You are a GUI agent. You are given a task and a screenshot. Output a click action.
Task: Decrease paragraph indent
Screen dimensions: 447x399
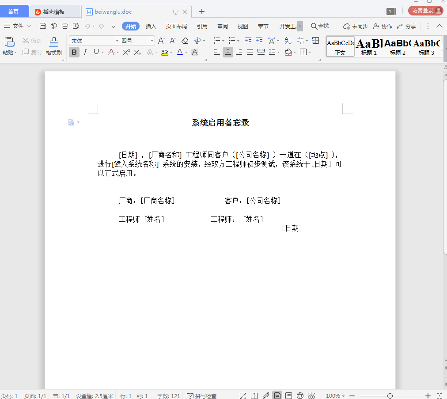[248, 41]
